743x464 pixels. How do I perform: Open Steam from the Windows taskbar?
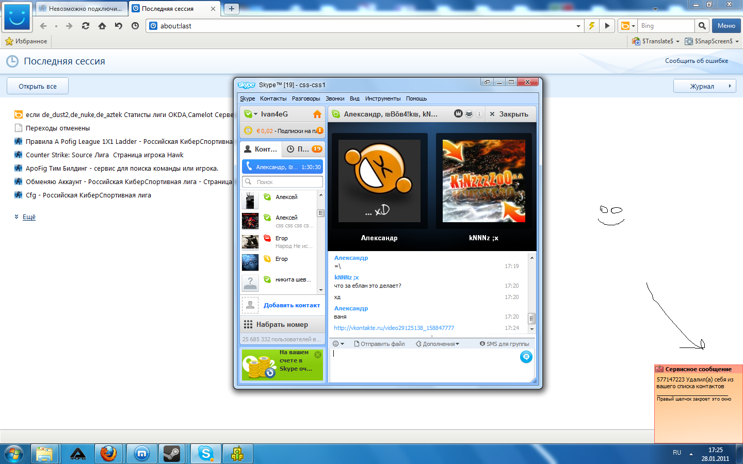[172, 454]
